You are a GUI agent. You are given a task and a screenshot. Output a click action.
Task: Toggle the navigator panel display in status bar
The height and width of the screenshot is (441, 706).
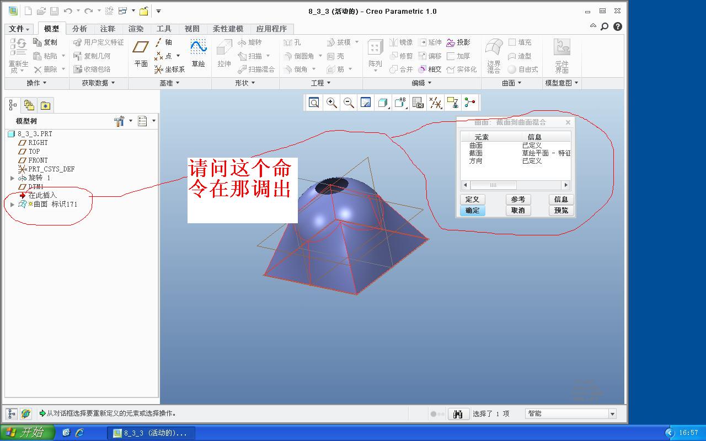tap(12, 413)
